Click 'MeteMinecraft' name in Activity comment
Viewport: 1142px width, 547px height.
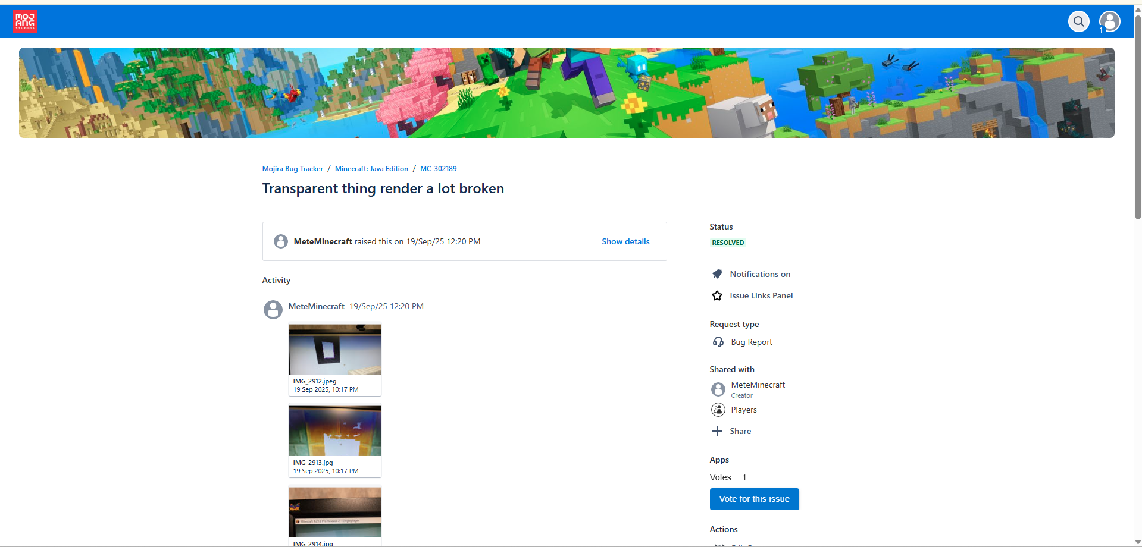(317, 306)
